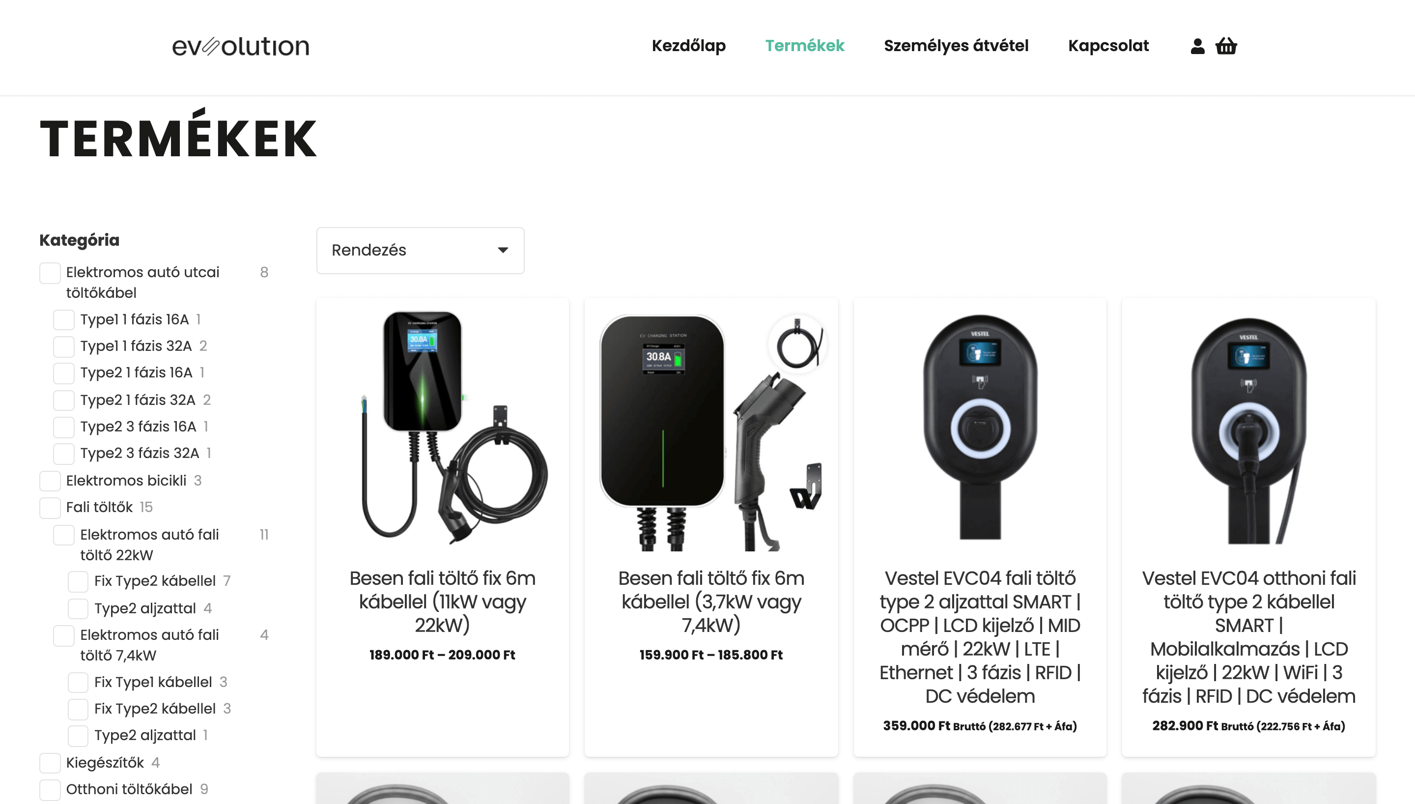Screen dimensions: 1415x804
Task: Open the Rendezés sorting combo box
Action: click(420, 250)
